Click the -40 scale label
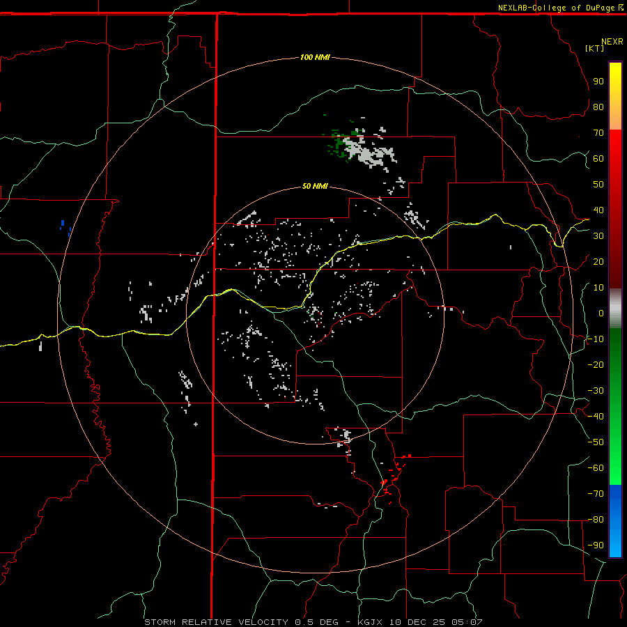Image resolution: width=627 pixels, height=627 pixels. (x=596, y=417)
